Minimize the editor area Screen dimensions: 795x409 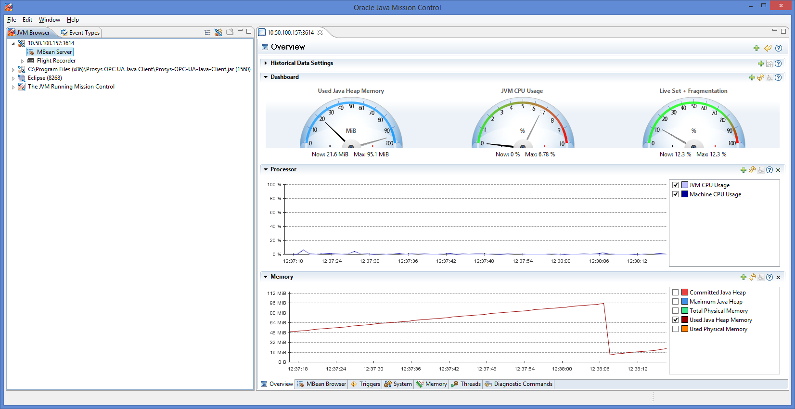(x=775, y=31)
